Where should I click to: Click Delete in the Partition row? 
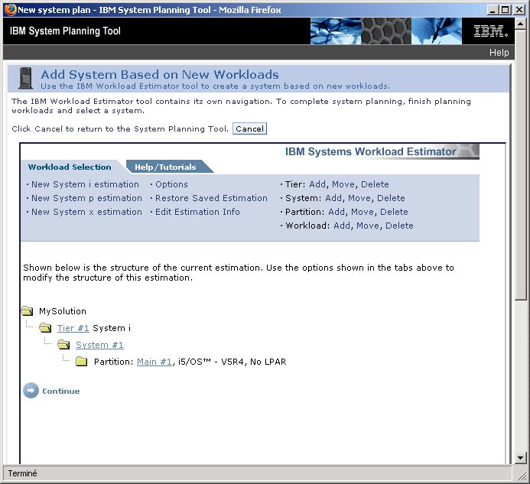[x=394, y=212]
